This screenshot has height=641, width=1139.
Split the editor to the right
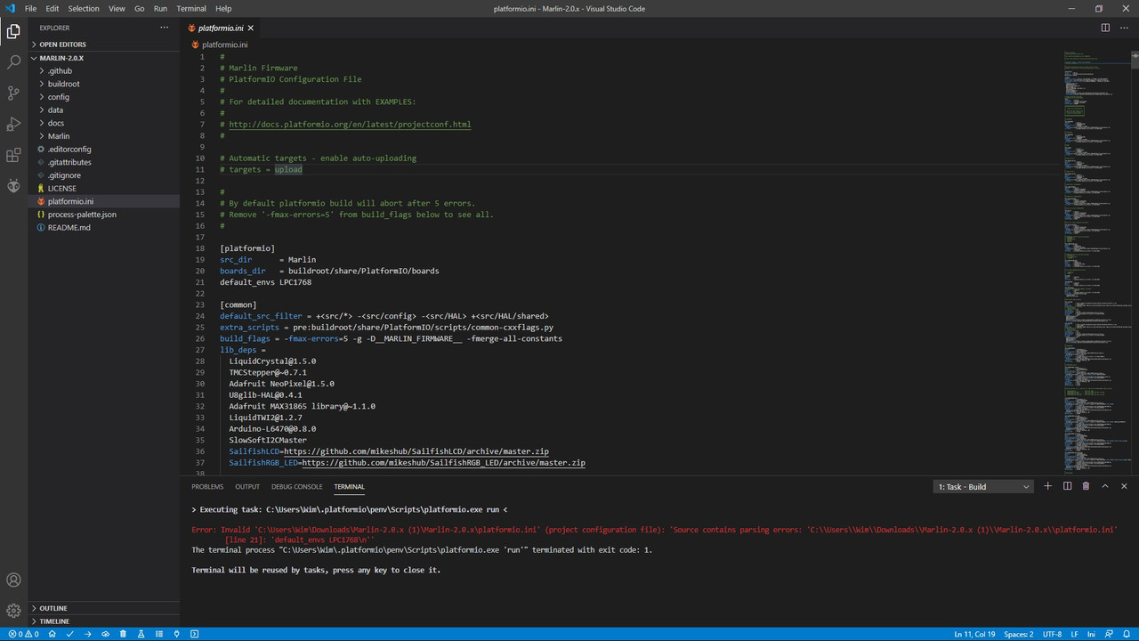coord(1105,28)
